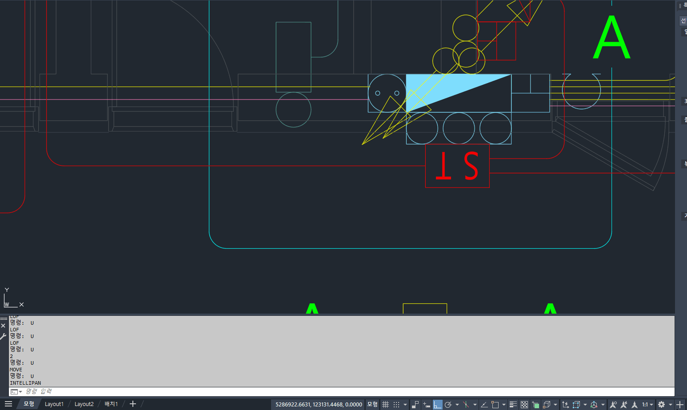687x410 pixels.
Task: Switch to the 모형 model tab
Action: click(29, 404)
